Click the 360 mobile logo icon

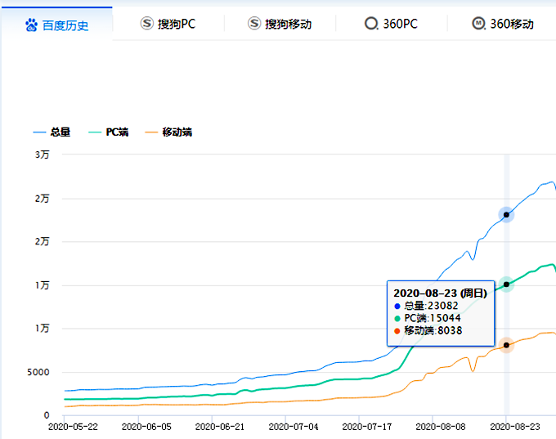(x=478, y=24)
